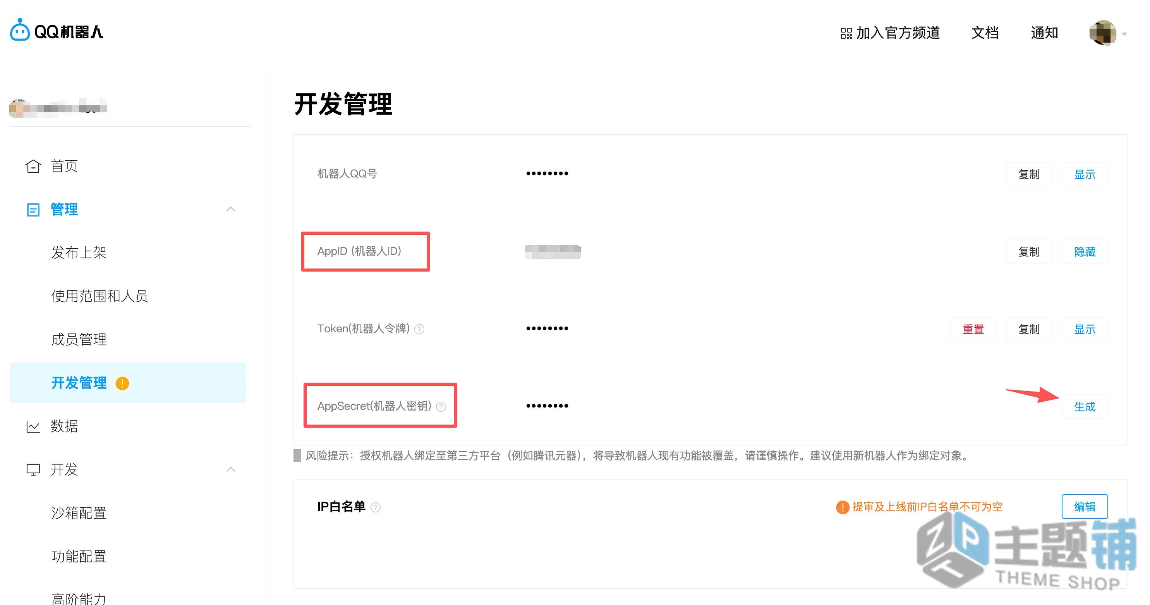Open the 文档 link
This screenshot has height=605, width=1150.
[985, 33]
